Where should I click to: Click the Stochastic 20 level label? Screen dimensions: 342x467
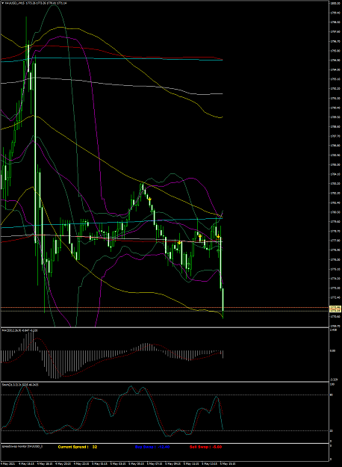[x=332, y=430]
